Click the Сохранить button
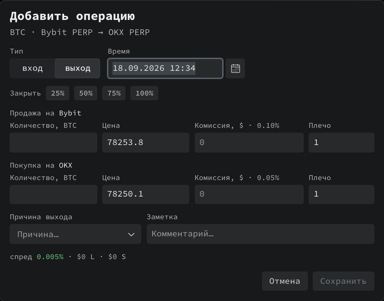The width and height of the screenshot is (384, 301). pos(343,281)
